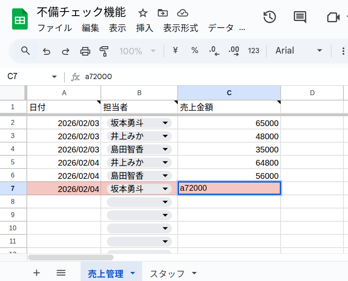Increase decimal places for selected cell
This screenshot has height=281, width=348.
pos(234,51)
